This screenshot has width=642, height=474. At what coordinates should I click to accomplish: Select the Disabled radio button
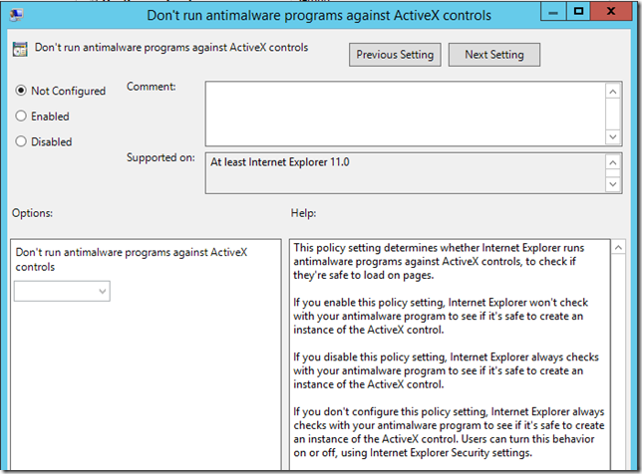(21, 141)
